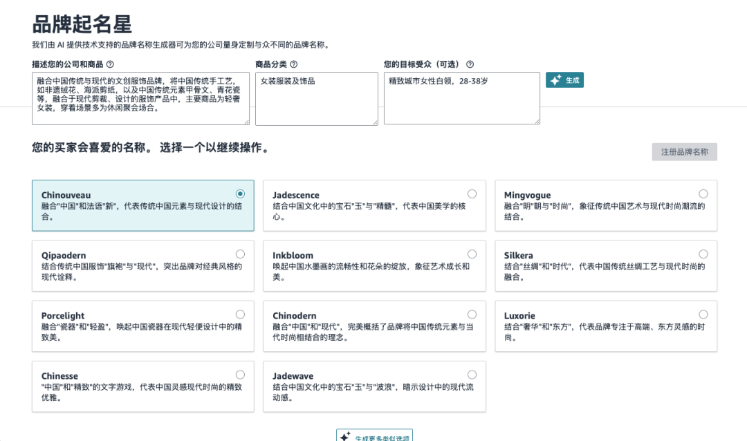747x441 pixels.
Task: Select the Inkbloom option
Action: point(472,254)
